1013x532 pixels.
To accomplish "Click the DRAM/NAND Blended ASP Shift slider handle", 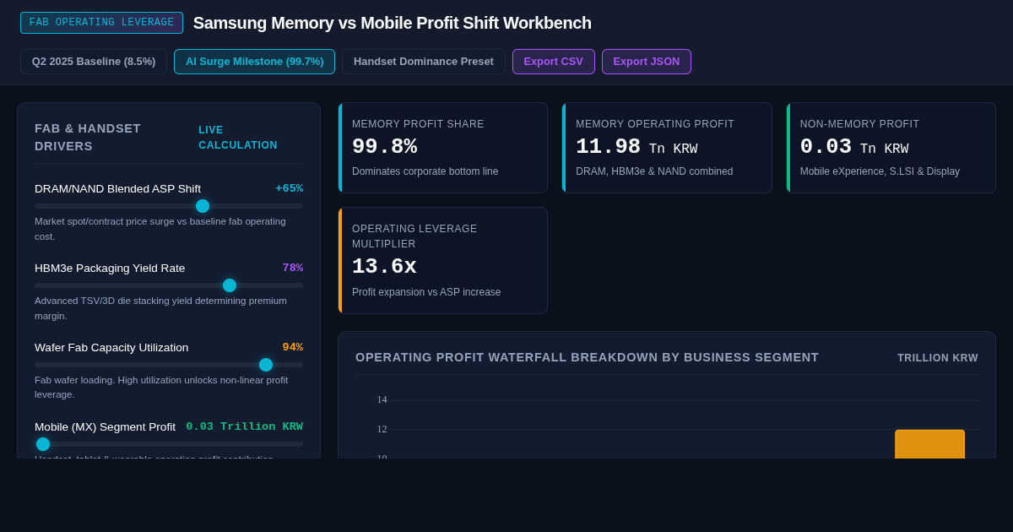I will coord(203,206).
